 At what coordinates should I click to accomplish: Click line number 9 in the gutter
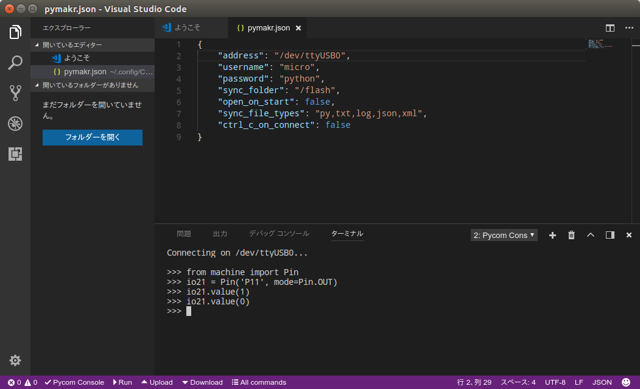click(179, 137)
